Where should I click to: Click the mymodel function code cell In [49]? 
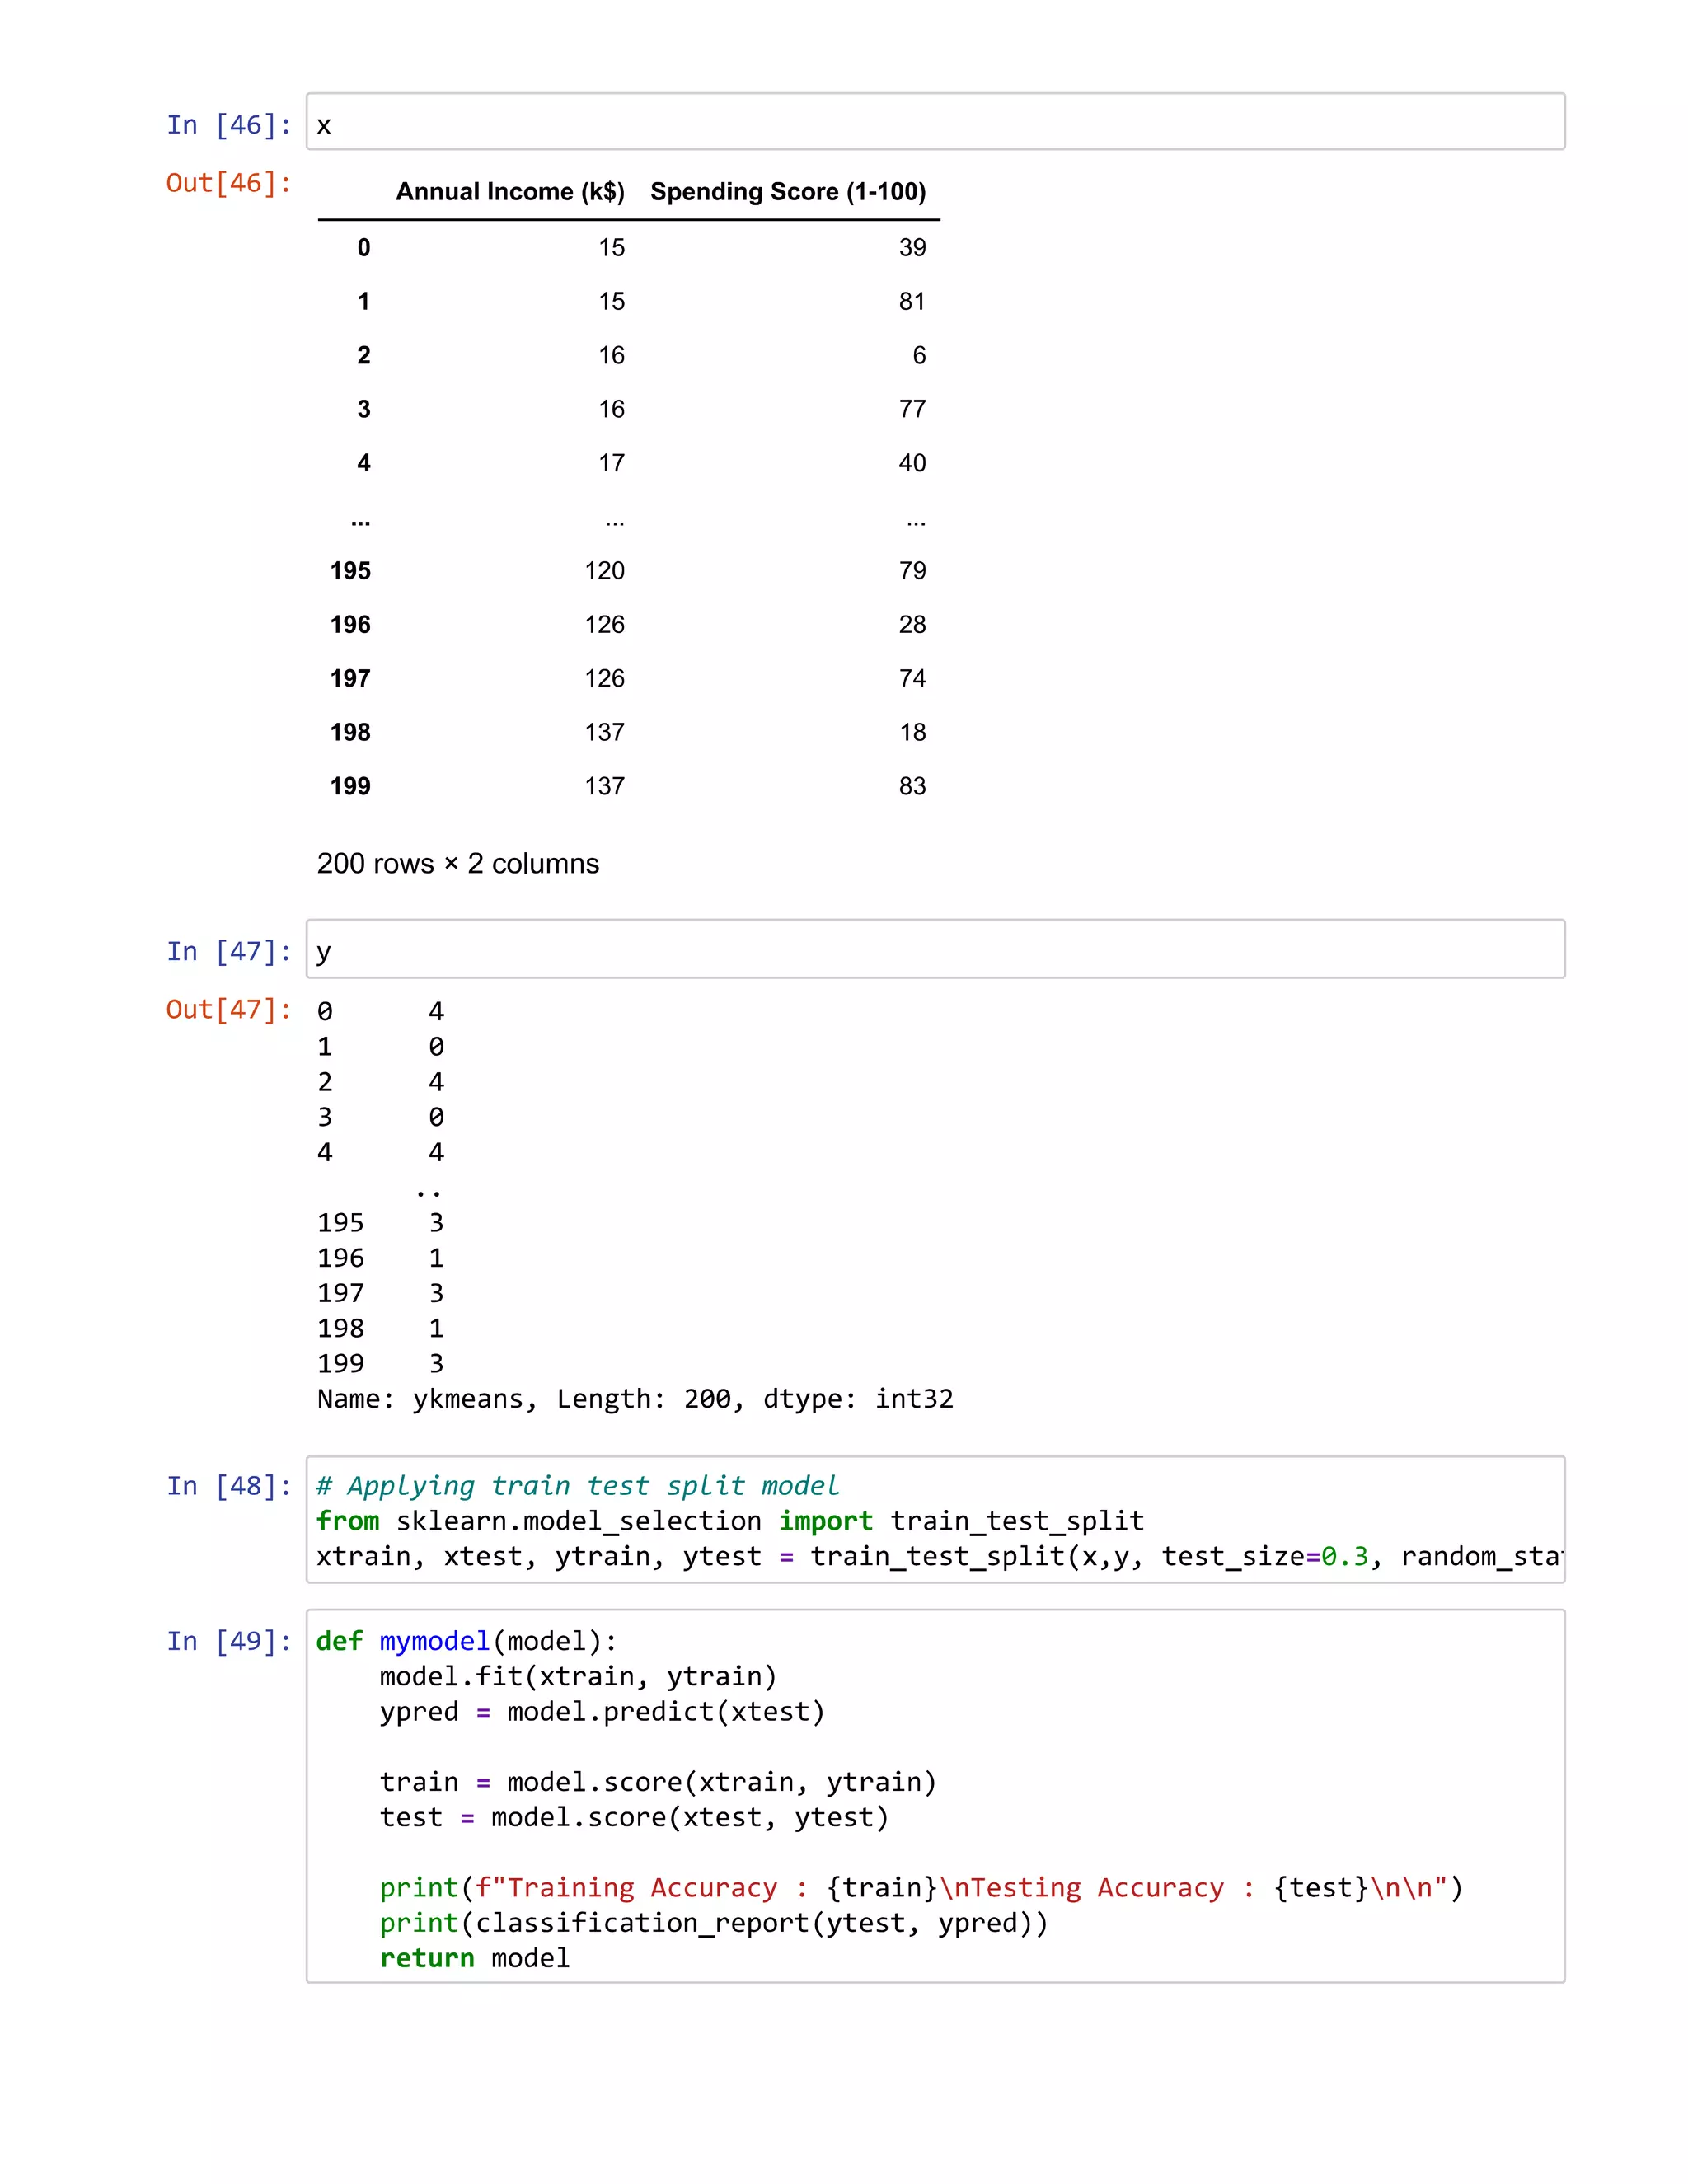pos(935,1796)
